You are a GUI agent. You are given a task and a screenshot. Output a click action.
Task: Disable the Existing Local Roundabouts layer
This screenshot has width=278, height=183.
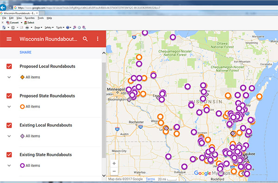9,125
